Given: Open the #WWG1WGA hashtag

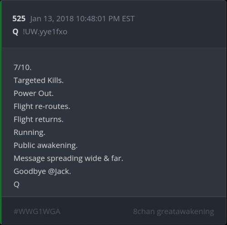Looking at the screenshot, I should click(x=37, y=211).
